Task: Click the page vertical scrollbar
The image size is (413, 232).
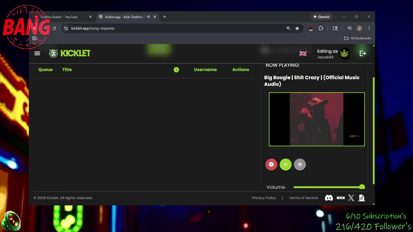Action: click(374, 130)
